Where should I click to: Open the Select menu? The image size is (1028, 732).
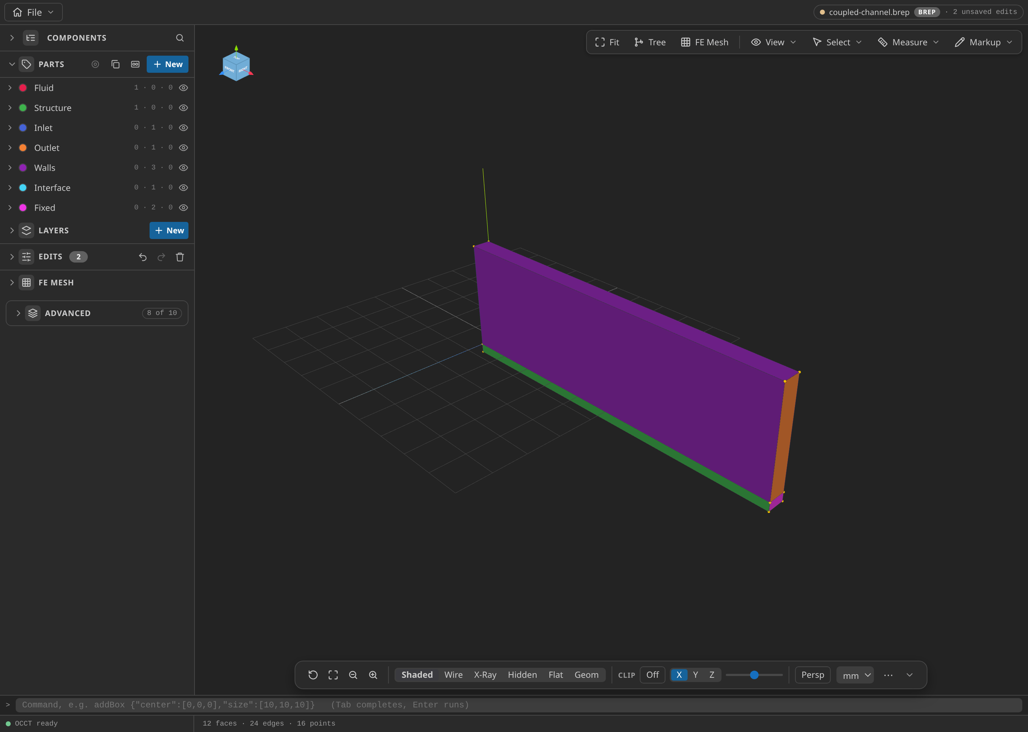838,42
